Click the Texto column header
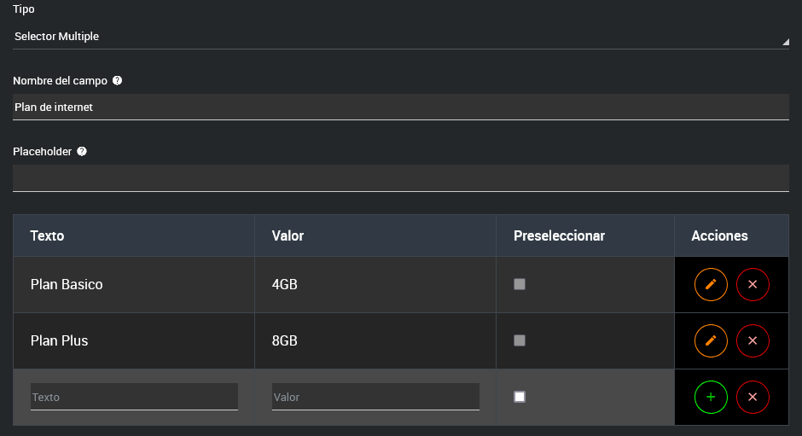802x436 pixels. point(47,235)
